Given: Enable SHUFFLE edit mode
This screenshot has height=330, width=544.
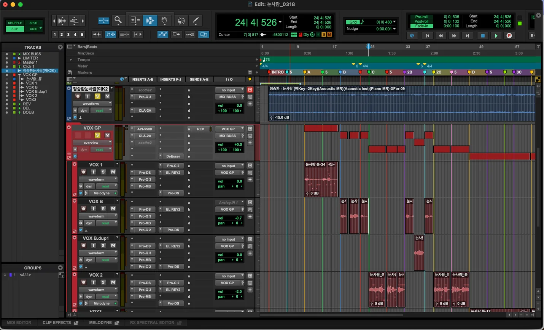Looking at the screenshot, I should [x=15, y=23].
